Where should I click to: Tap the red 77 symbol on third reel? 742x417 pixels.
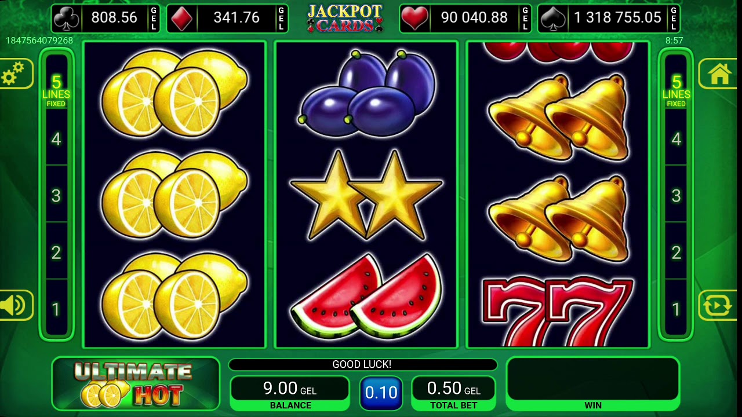coord(557,312)
